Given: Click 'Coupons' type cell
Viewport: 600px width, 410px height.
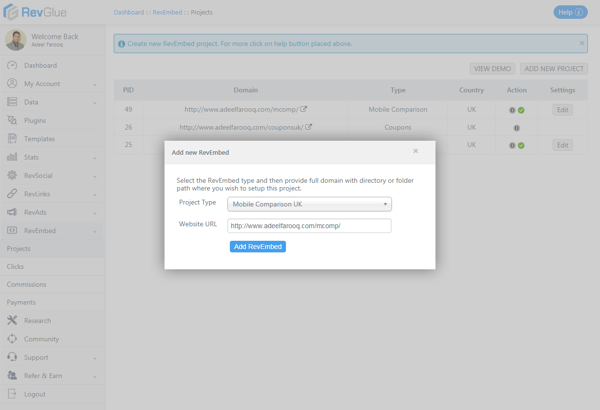Looking at the screenshot, I should click(398, 127).
